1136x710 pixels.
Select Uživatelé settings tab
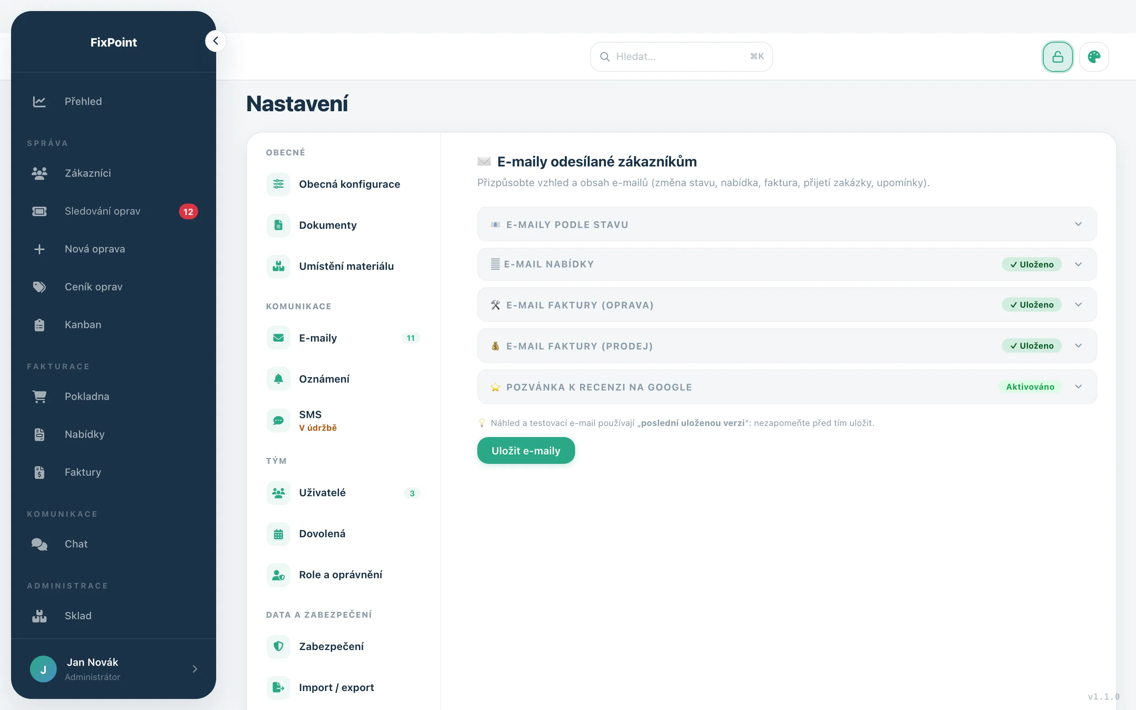click(344, 493)
